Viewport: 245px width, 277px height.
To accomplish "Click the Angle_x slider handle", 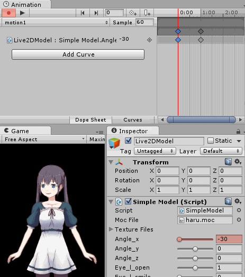I will pyautogui.click(x=179, y=239).
